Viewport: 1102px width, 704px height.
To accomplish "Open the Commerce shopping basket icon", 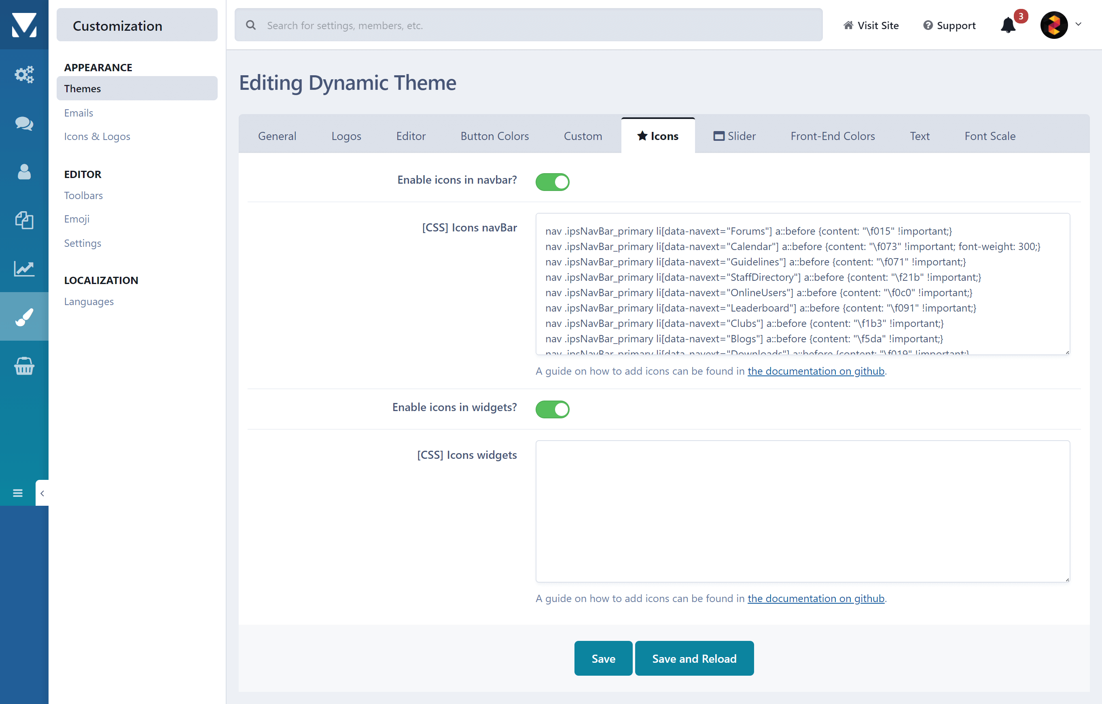I will click(24, 366).
